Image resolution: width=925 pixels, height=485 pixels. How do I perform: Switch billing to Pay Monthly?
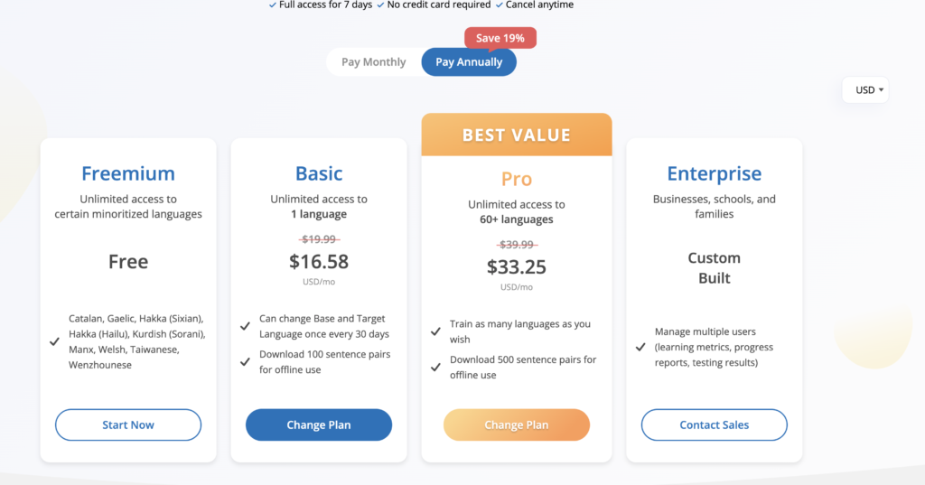(373, 62)
